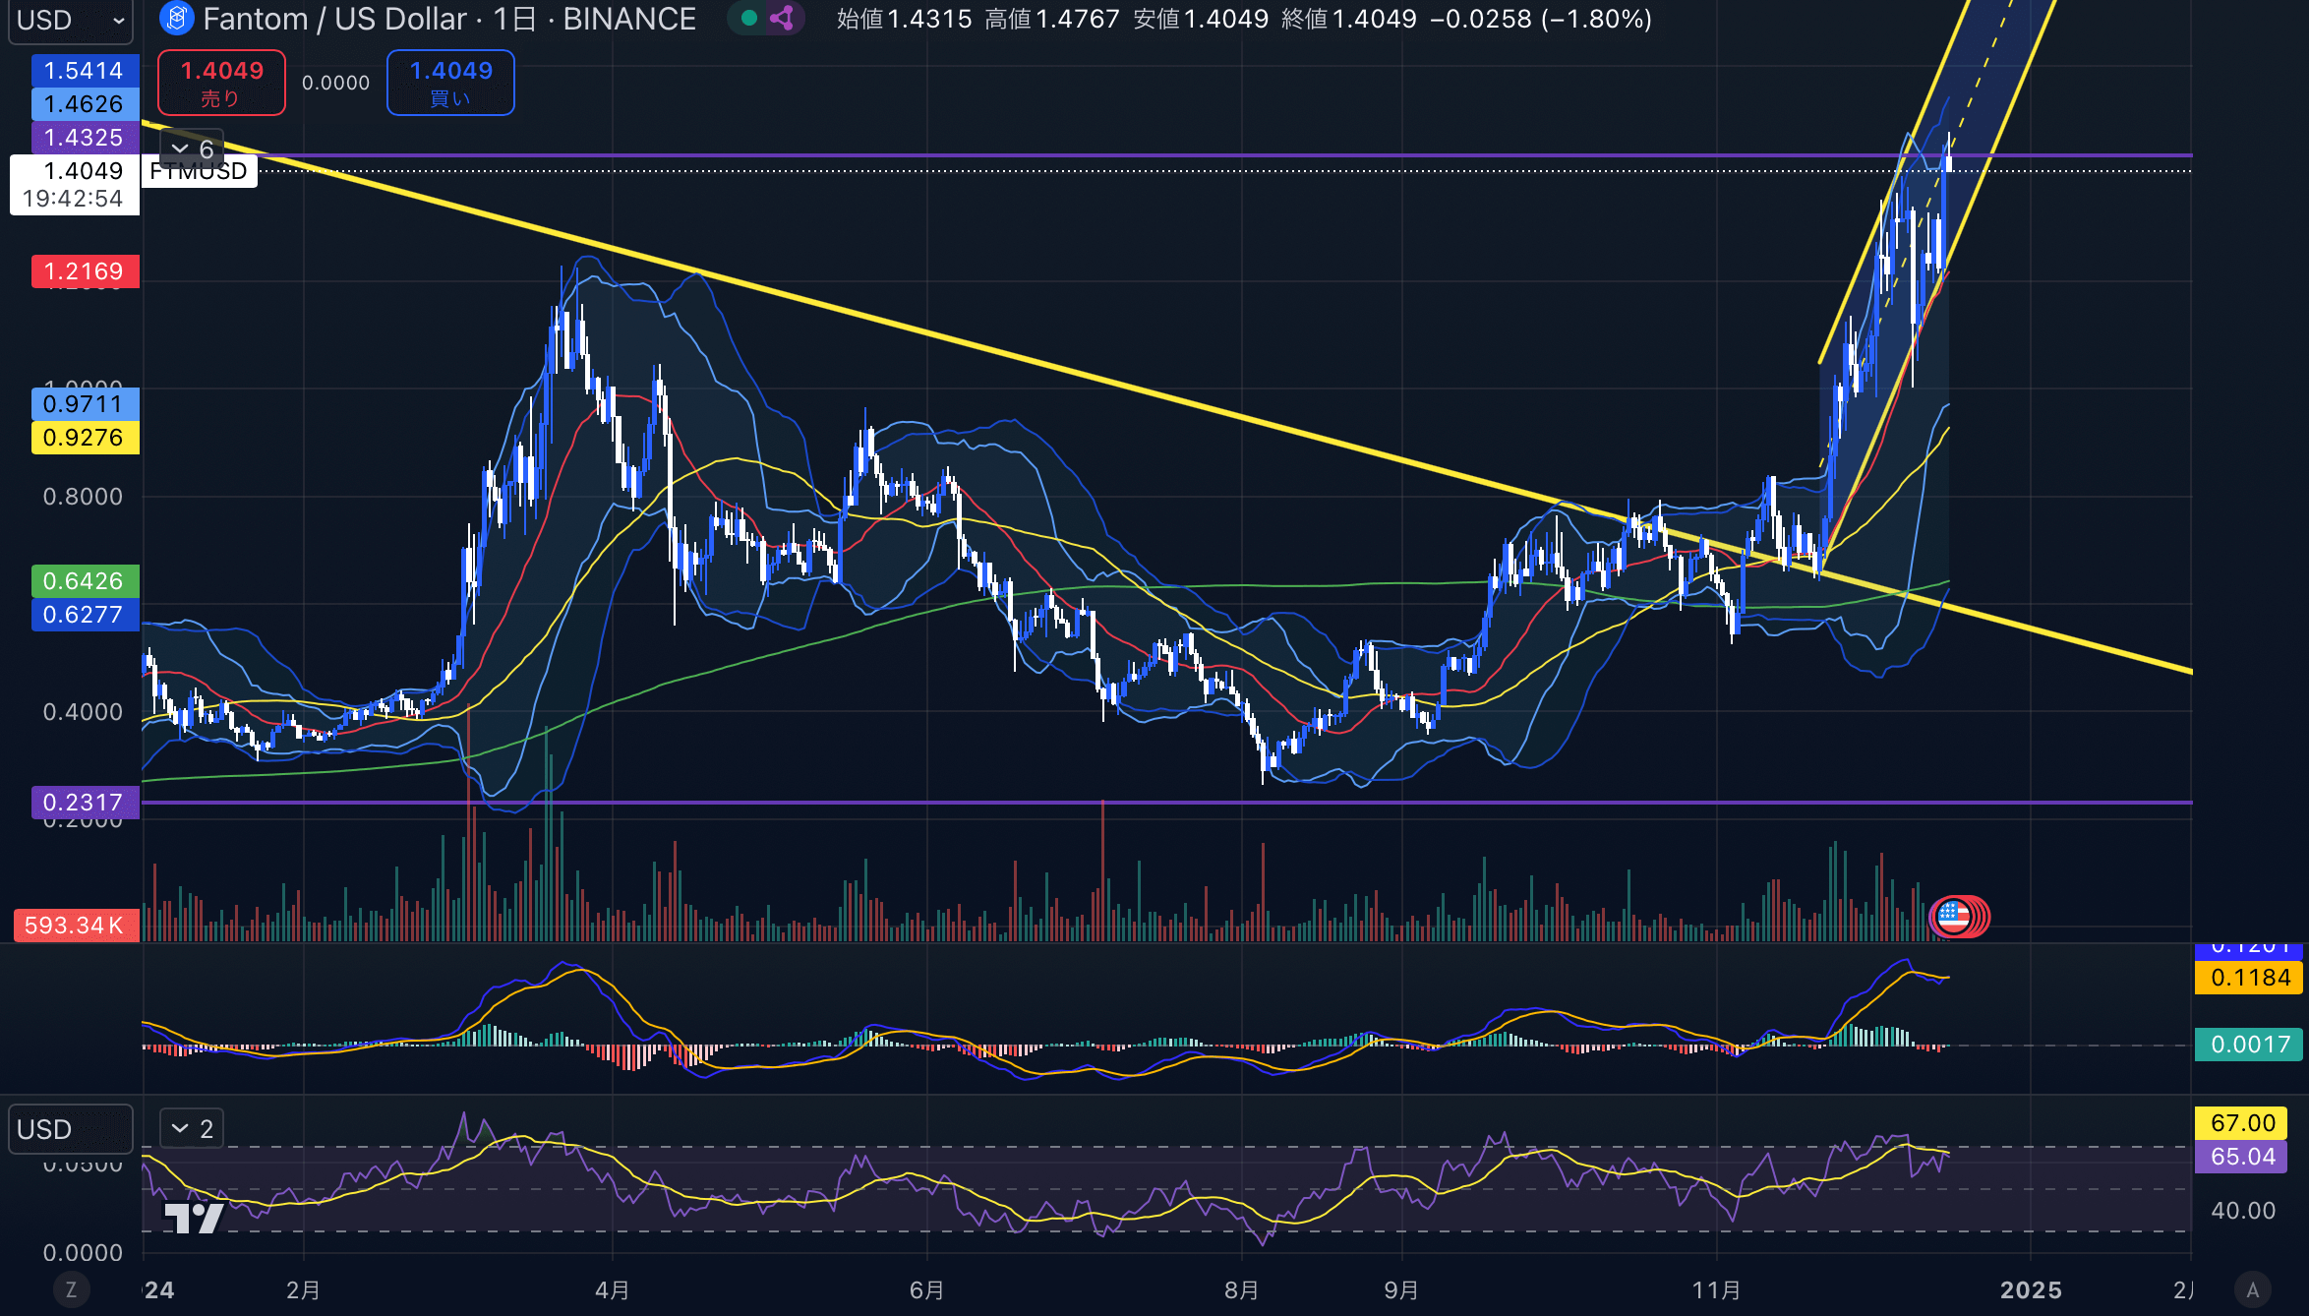Click the 1.5414 price axis label
The height and width of the screenshot is (1316, 2309).
(85, 71)
